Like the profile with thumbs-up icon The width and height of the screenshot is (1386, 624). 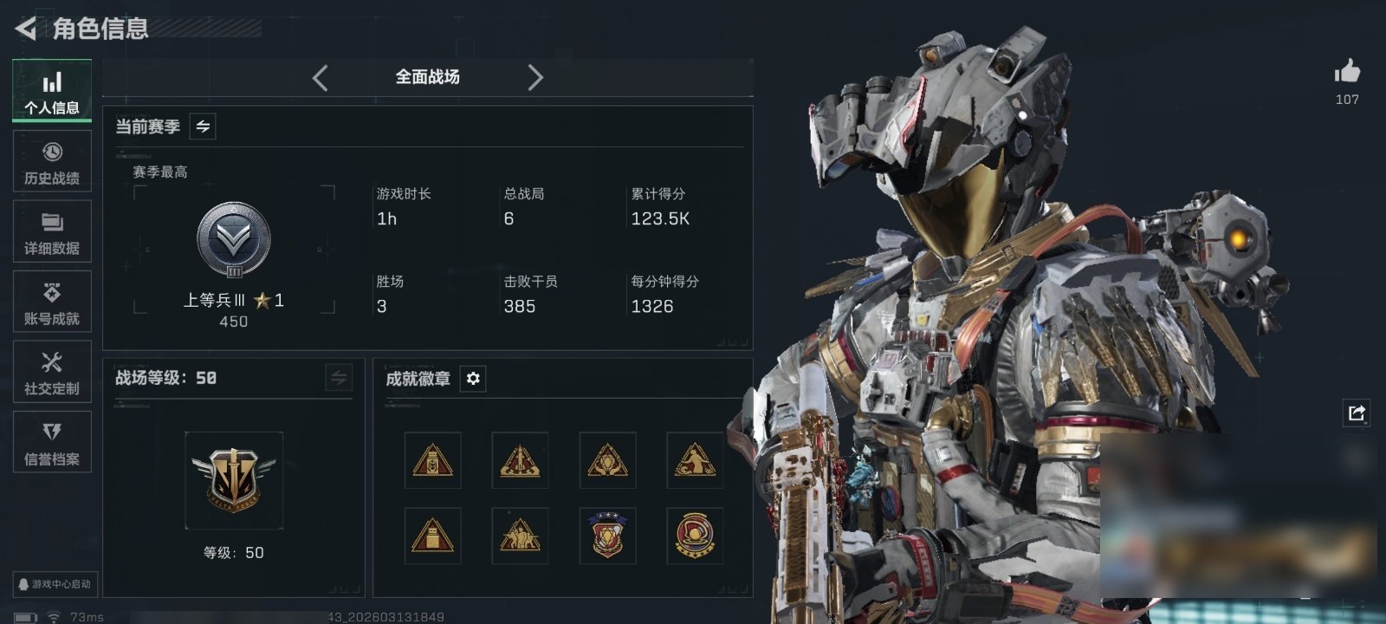[x=1347, y=71]
